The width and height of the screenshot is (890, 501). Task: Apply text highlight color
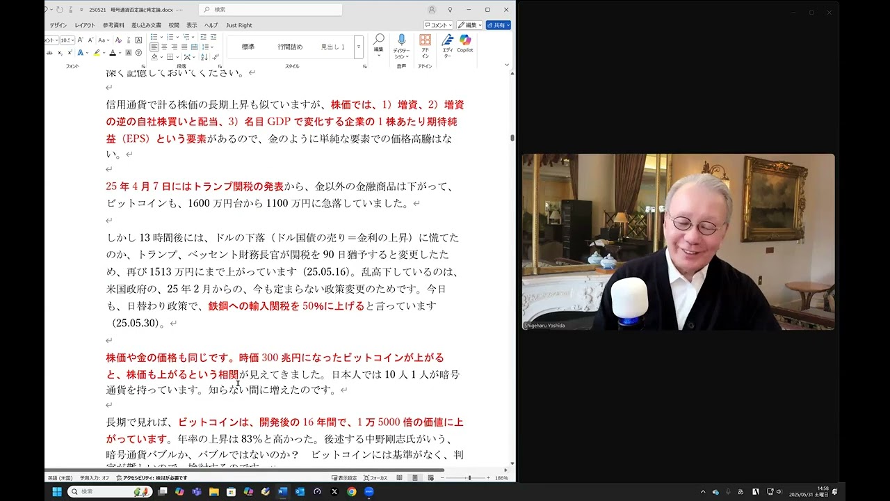point(96,53)
